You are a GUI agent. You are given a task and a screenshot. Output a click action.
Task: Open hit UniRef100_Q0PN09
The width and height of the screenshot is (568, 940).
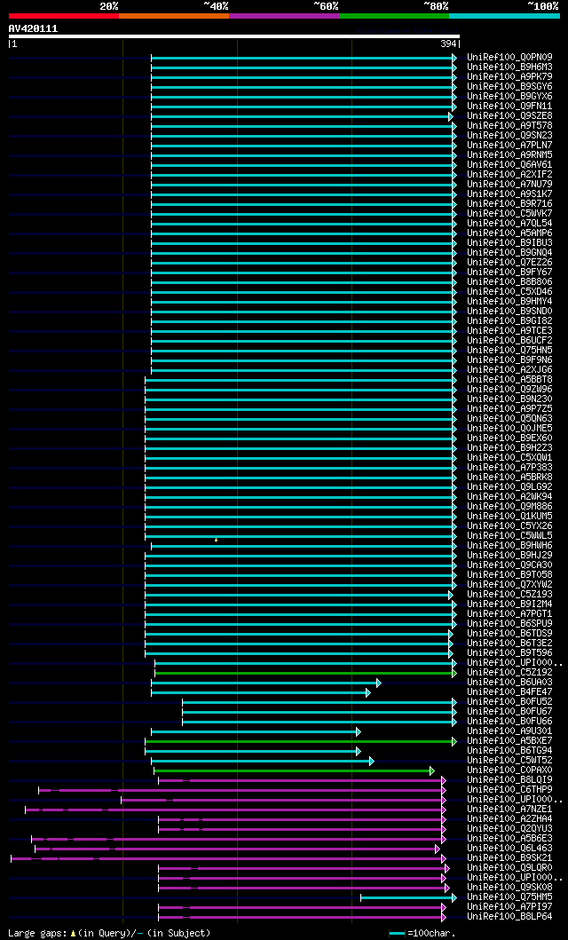coord(510,58)
